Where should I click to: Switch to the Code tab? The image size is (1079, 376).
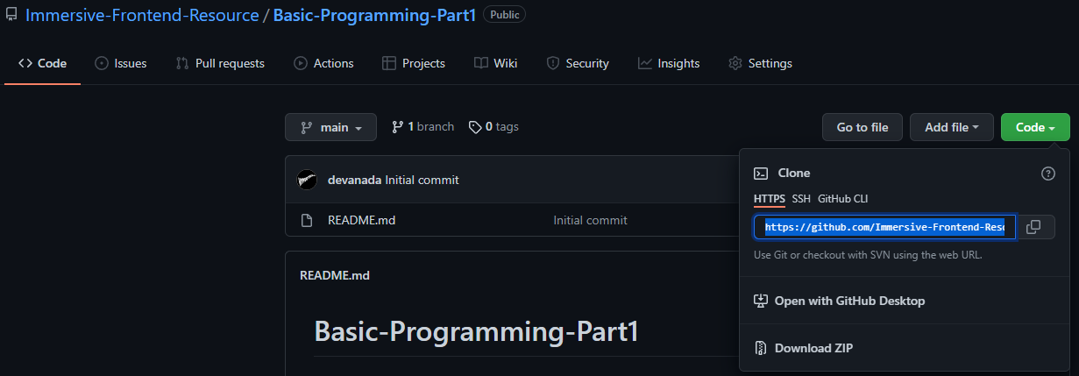[x=42, y=63]
